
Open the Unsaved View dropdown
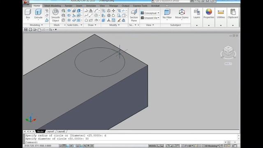150,18
